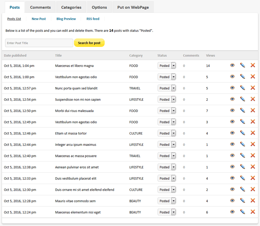
Task: Edit 'Maecenas ac massa posuere' post
Action: tap(243, 155)
